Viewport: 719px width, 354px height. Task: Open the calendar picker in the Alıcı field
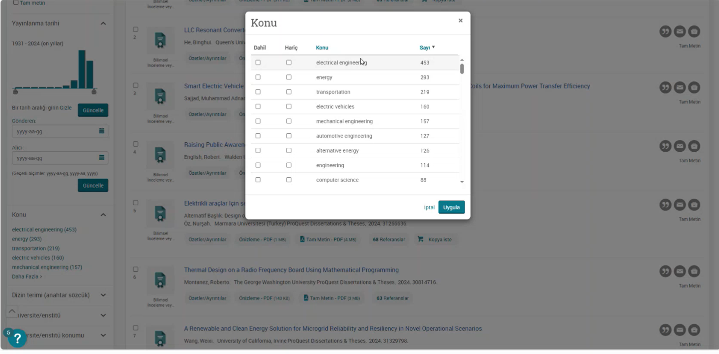(x=101, y=158)
